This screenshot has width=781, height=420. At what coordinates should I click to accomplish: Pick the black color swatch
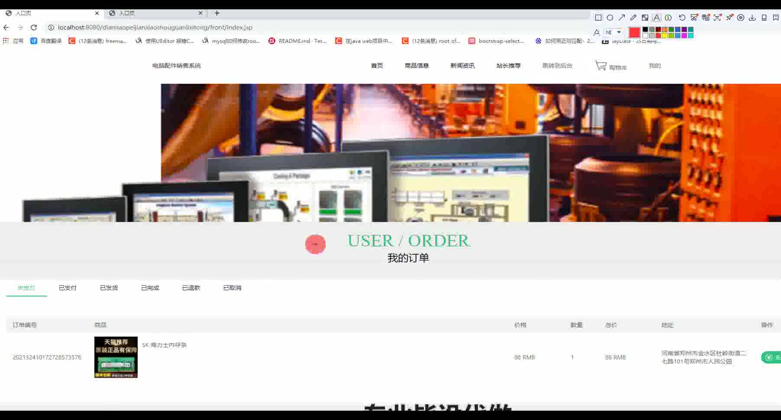point(645,29)
